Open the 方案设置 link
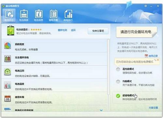This screenshot has height=118, width=163. tap(153, 108)
